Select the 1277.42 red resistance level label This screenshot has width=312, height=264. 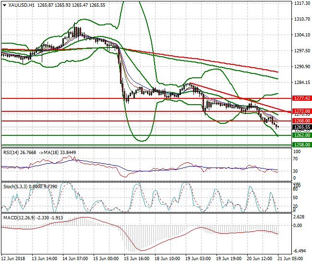(x=301, y=98)
